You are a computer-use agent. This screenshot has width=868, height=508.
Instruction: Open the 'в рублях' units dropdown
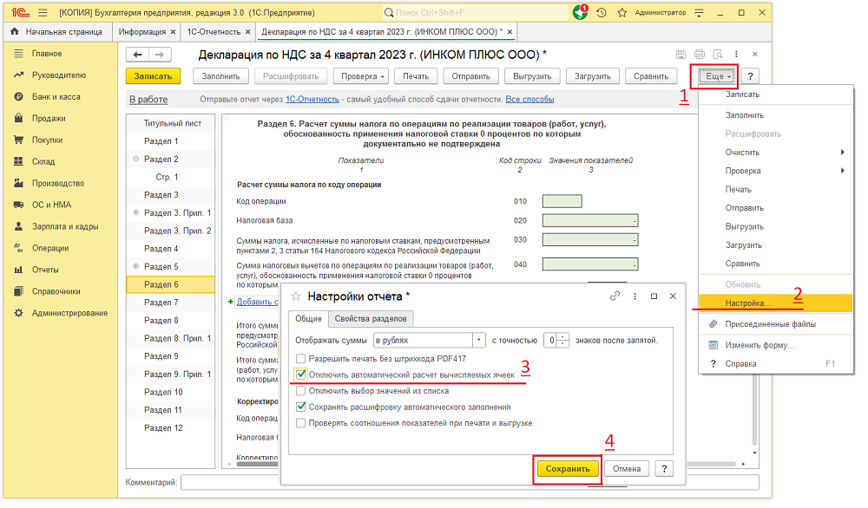478,340
